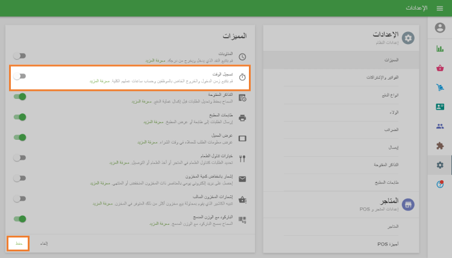Enable the المناوبات shifts toggle
Image resolution: width=452 pixels, height=258 pixels.
pyautogui.click(x=20, y=55)
